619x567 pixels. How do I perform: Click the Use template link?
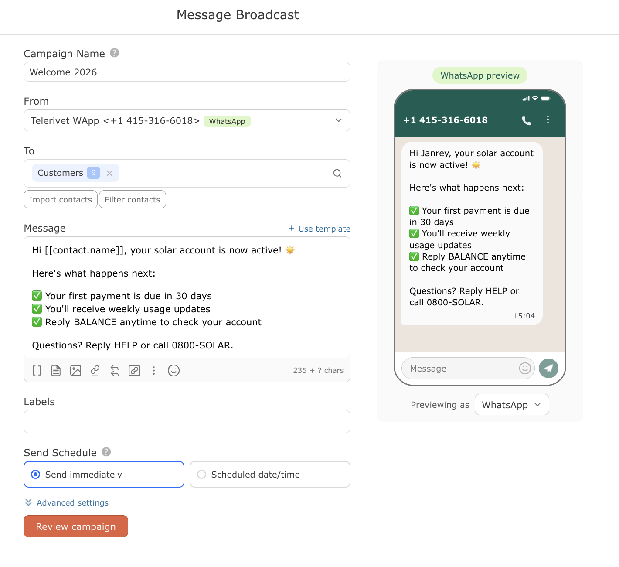(x=324, y=229)
